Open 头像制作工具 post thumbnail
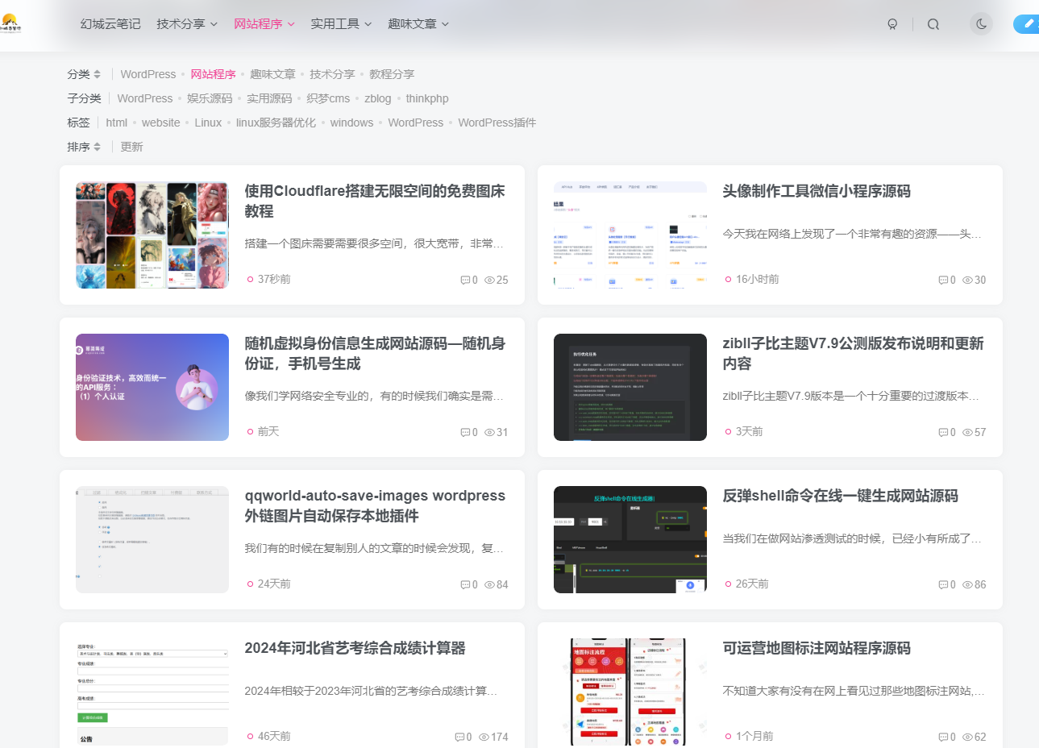 (630, 235)
